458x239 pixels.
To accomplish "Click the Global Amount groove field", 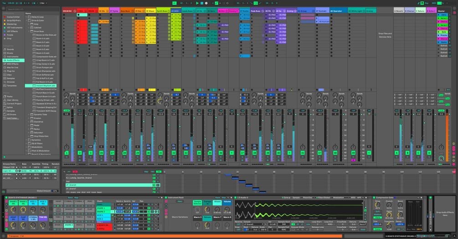I will click(x=55, y=191).
